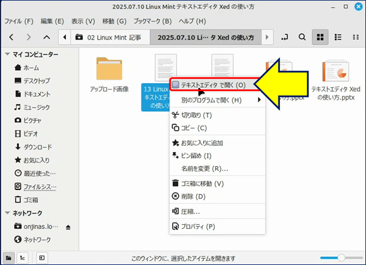Click the 02 Linux Mint 記事 breadcrumb
The image size is (366, 265).
(110, 37)
